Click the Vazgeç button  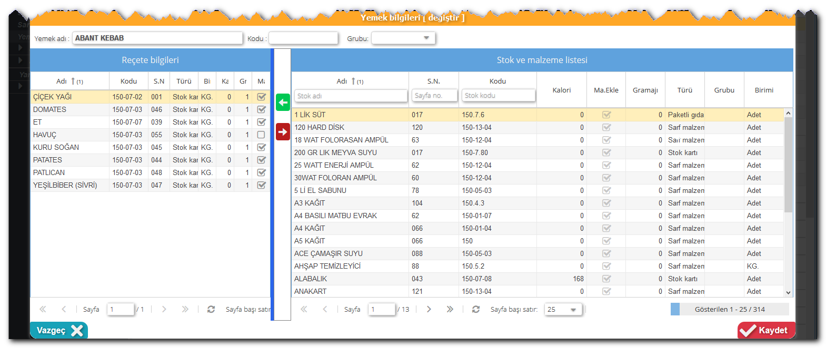click(59, 330)
